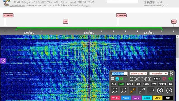Switch to the AGC tab

coord(136,98)
